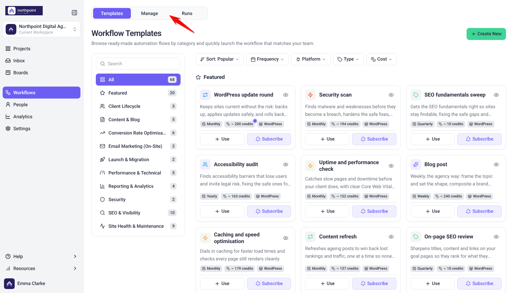
Task: Click Accessibility audit people icon
Action: (205, 164)
